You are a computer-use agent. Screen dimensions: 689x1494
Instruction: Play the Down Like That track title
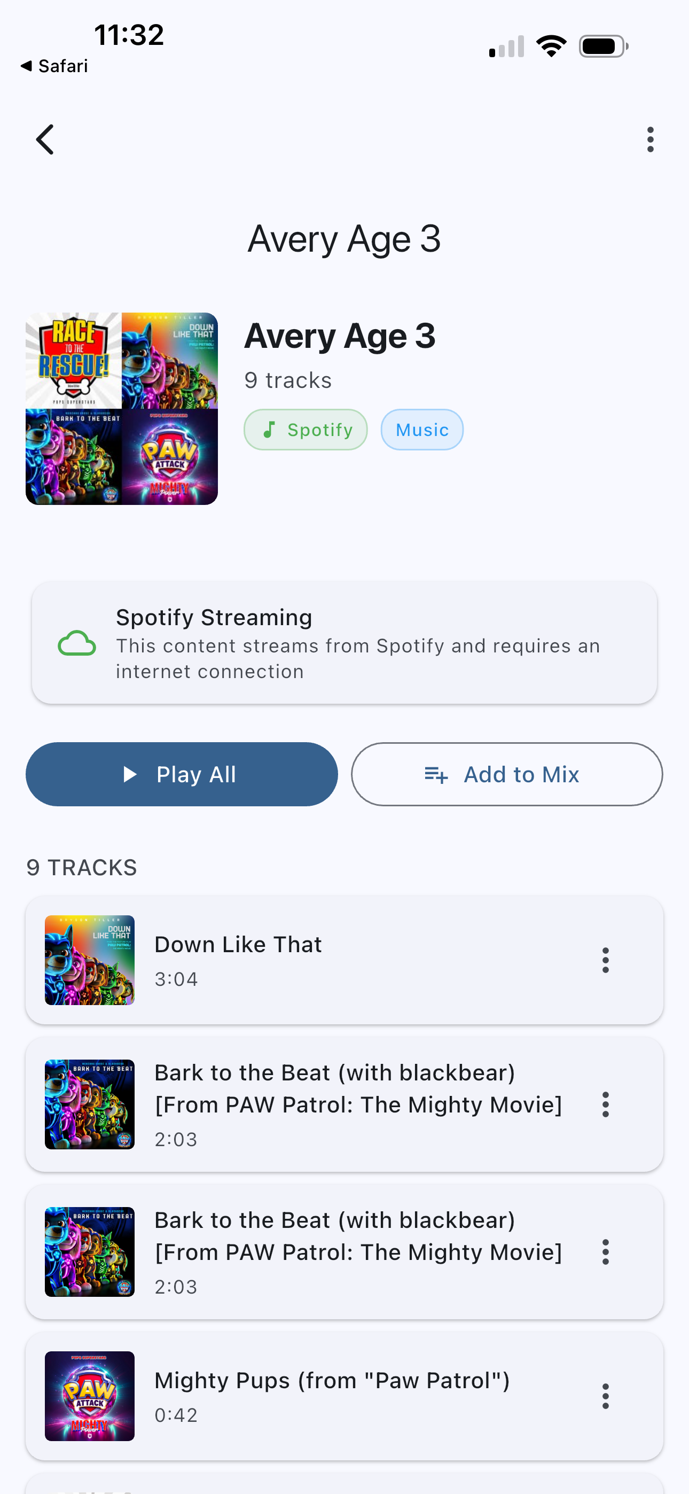[238, 945]
